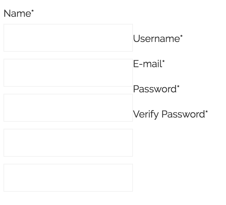Click the second empty text box
Image resolution: width=226 pixels, height=205 pixels.
coord(68,73)
